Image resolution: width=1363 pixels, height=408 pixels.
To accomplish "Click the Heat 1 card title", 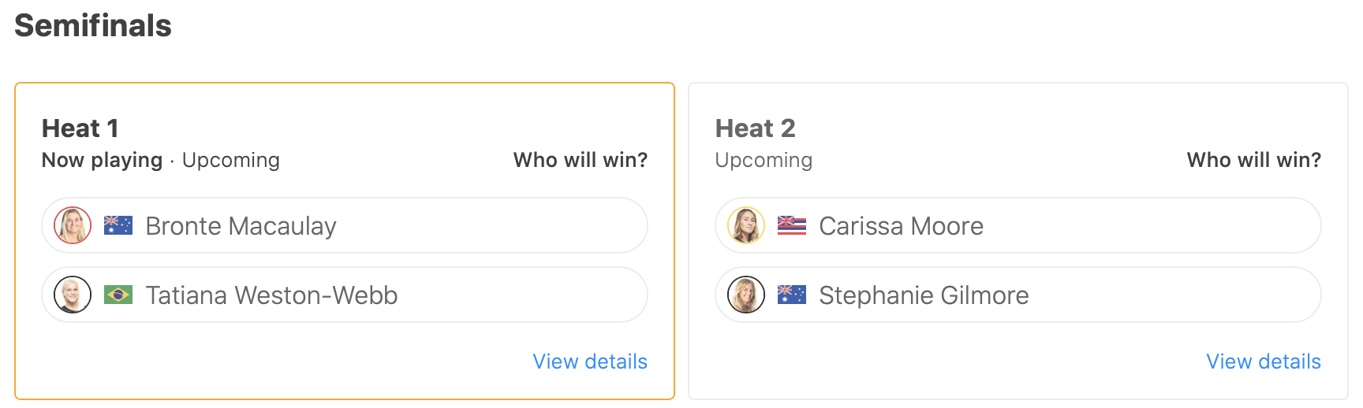I will pyautogui.click(x=80, y=128).
